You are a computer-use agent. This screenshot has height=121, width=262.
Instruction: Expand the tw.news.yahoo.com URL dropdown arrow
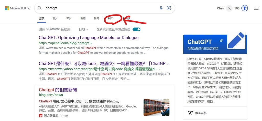click(160, 69)
